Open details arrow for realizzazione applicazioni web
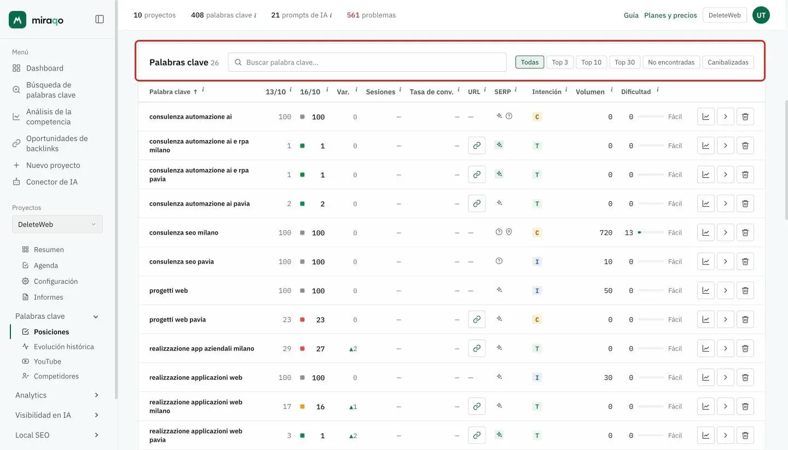Viewport: 788px width, 450px height. coord(726,377)
